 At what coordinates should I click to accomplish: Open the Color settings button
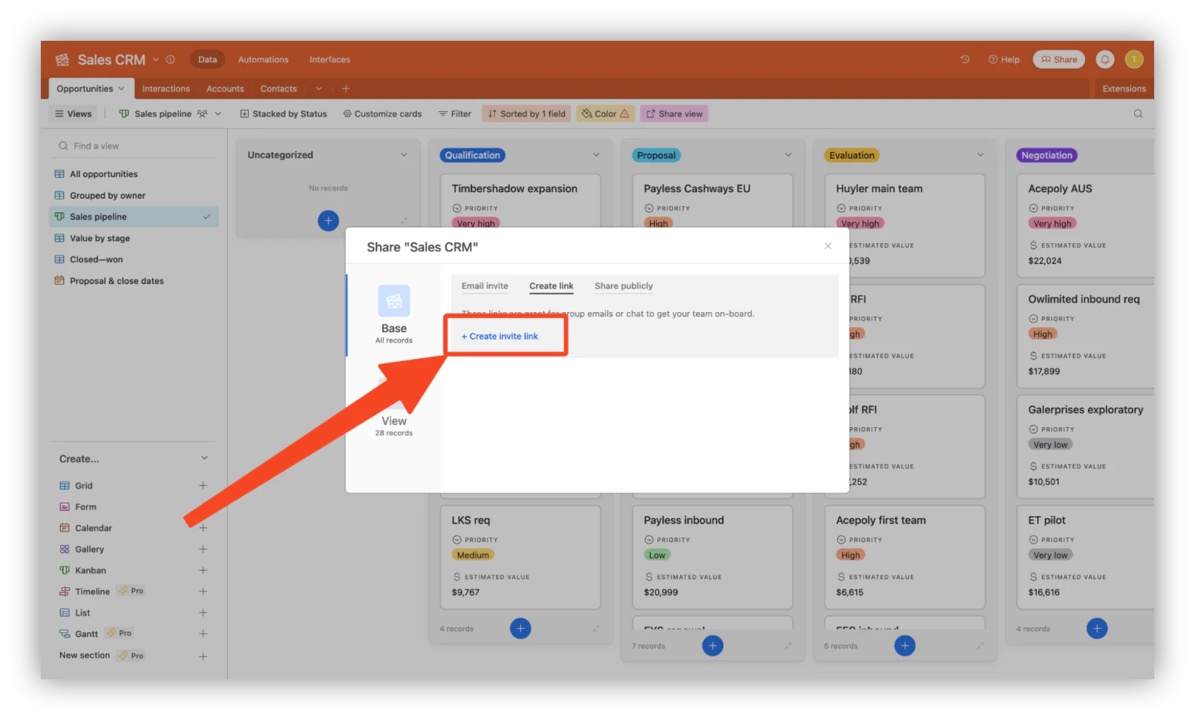(606, 113)
